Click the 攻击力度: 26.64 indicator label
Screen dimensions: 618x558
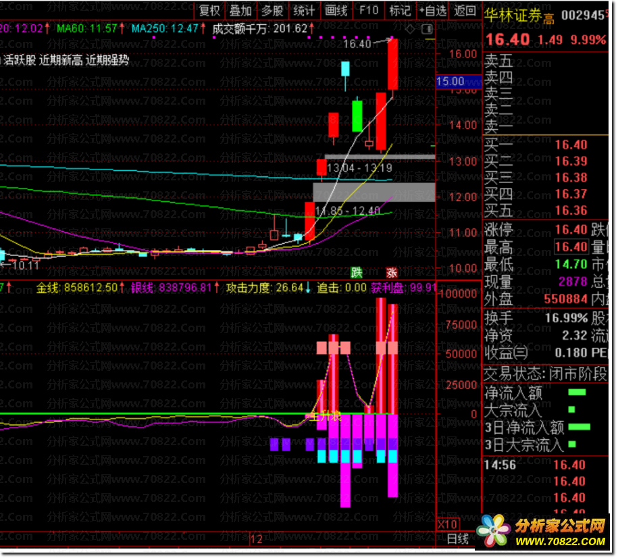(x=268, y=288)
